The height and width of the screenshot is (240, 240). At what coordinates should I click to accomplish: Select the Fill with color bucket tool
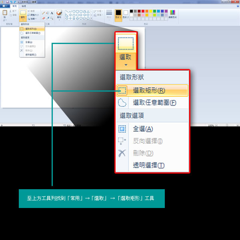point(48,13)
